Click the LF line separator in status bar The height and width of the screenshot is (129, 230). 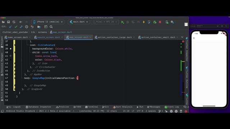point(133,111)
